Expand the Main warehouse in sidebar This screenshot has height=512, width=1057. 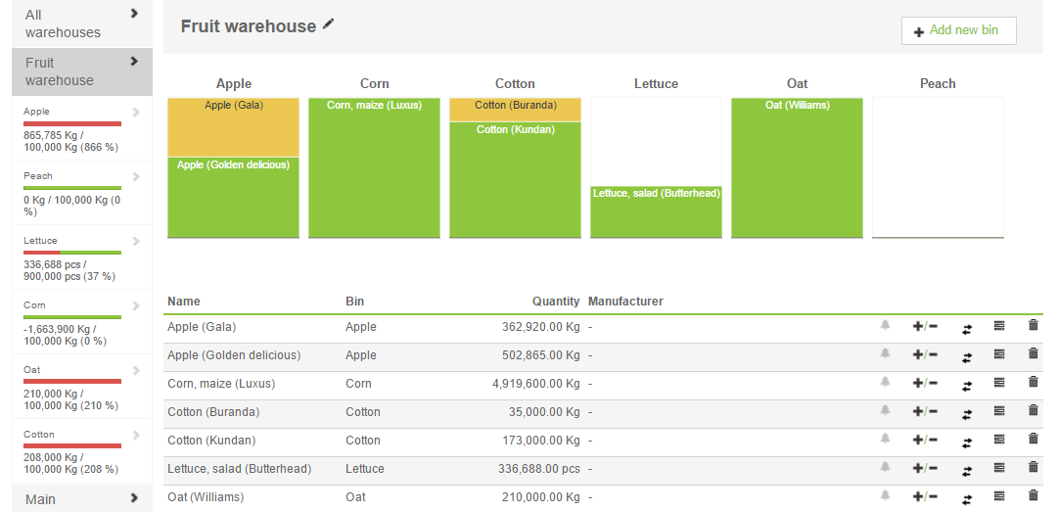coord(134,498)
